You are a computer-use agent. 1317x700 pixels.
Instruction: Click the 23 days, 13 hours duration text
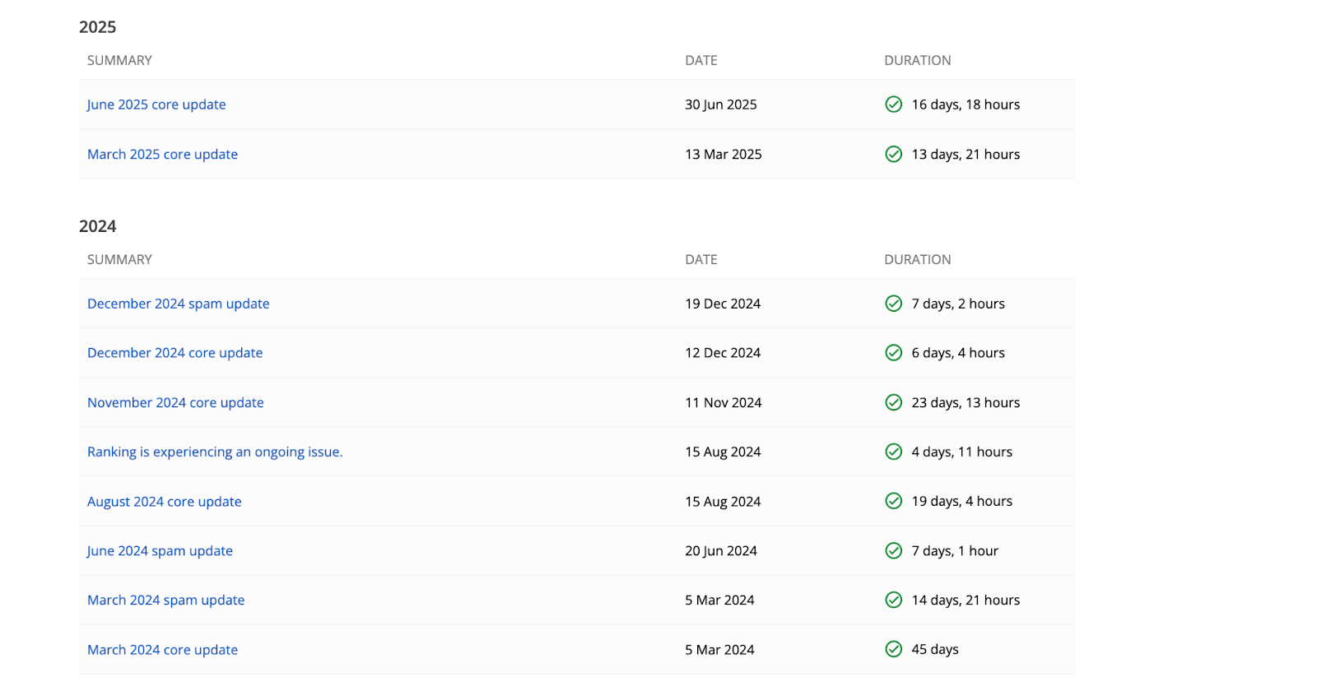966,402
